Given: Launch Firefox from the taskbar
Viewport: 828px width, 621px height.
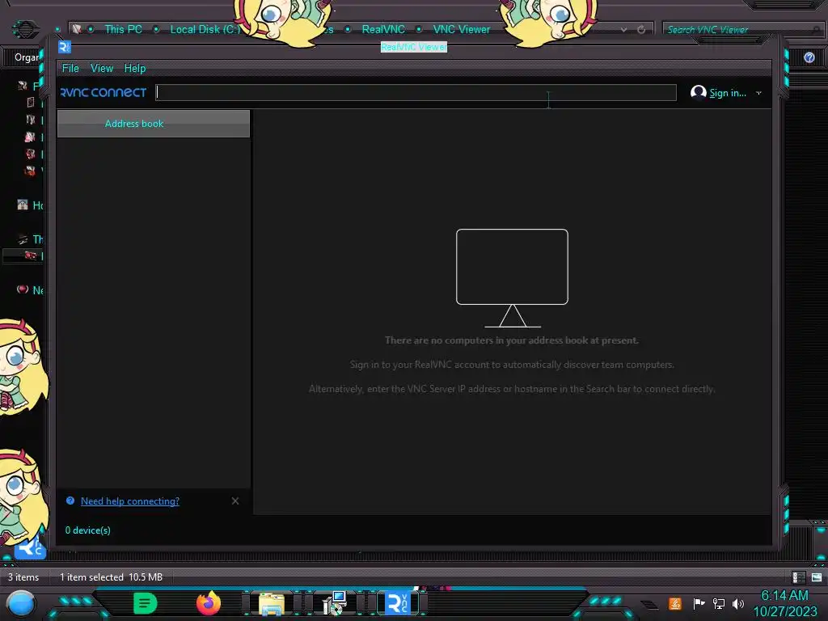Looking at the screenshot, I should [x=209, y=603].
